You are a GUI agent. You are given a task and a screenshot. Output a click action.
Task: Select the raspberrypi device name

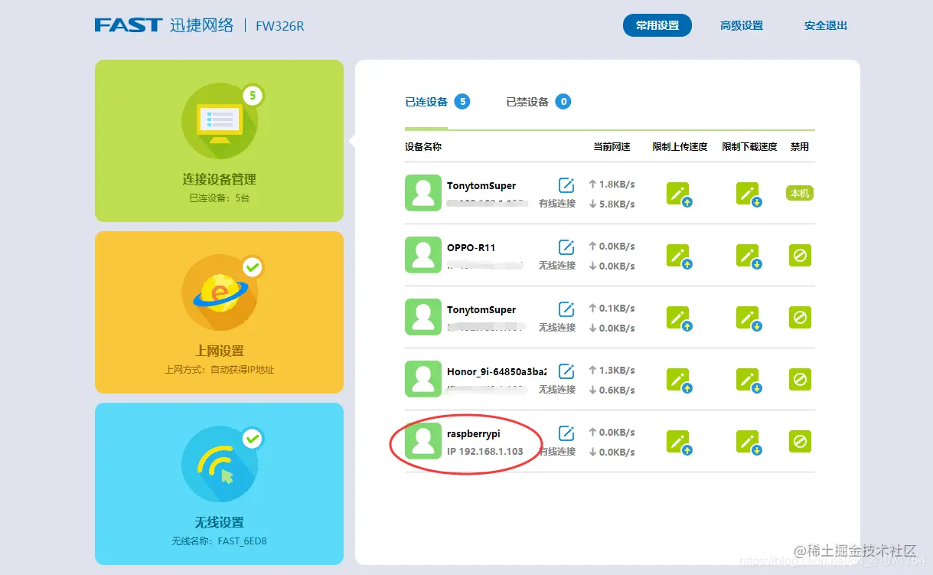[x=473, y=434]
